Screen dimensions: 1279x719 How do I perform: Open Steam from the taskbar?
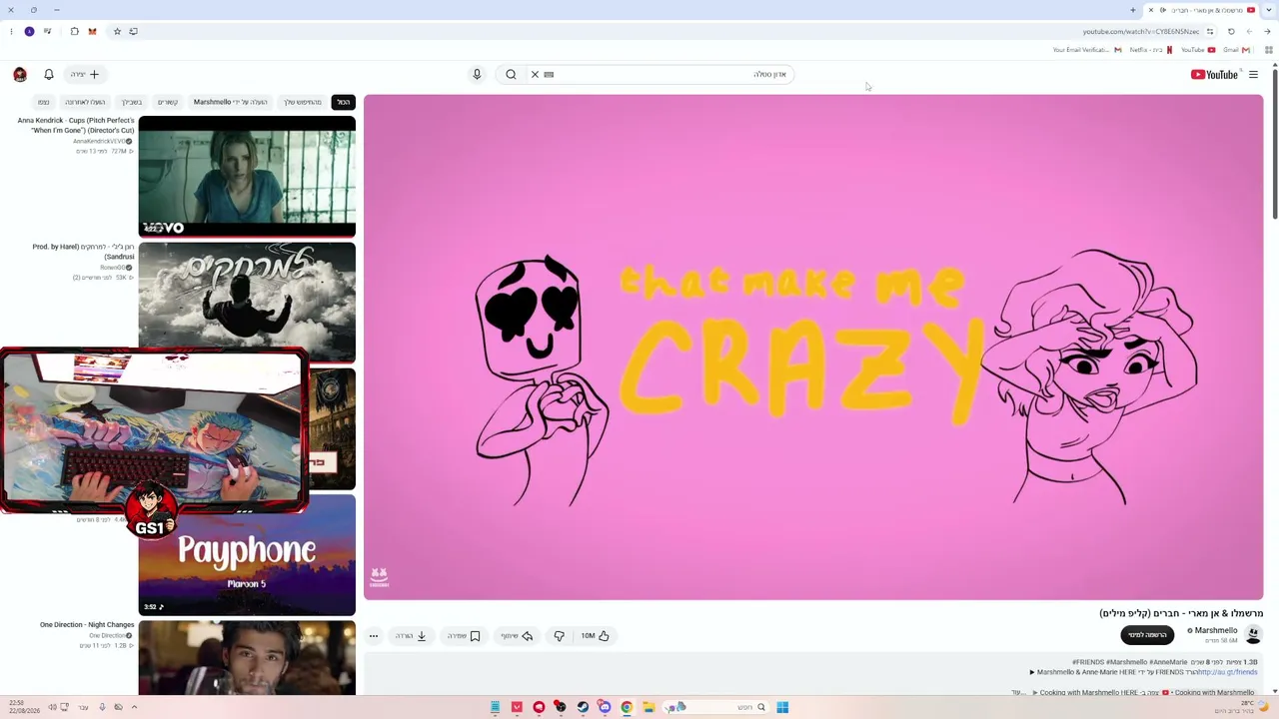pyautogui.click(x=583, y=707)
